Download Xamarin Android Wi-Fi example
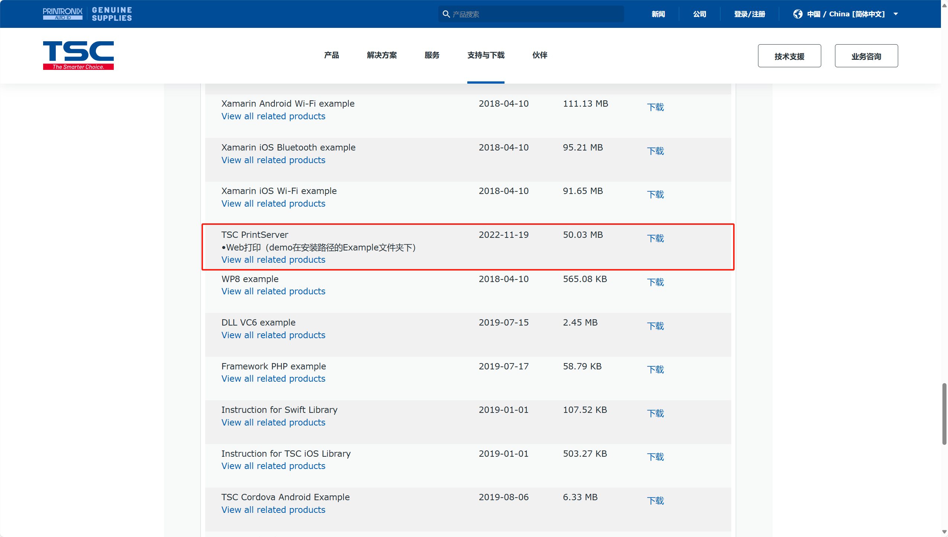The width and height of the screenshot is (948, 537). pos(655,107)
